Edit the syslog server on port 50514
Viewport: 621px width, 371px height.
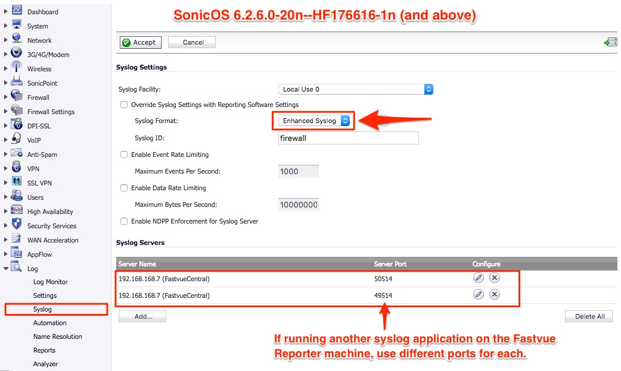(x=479, y=278)
